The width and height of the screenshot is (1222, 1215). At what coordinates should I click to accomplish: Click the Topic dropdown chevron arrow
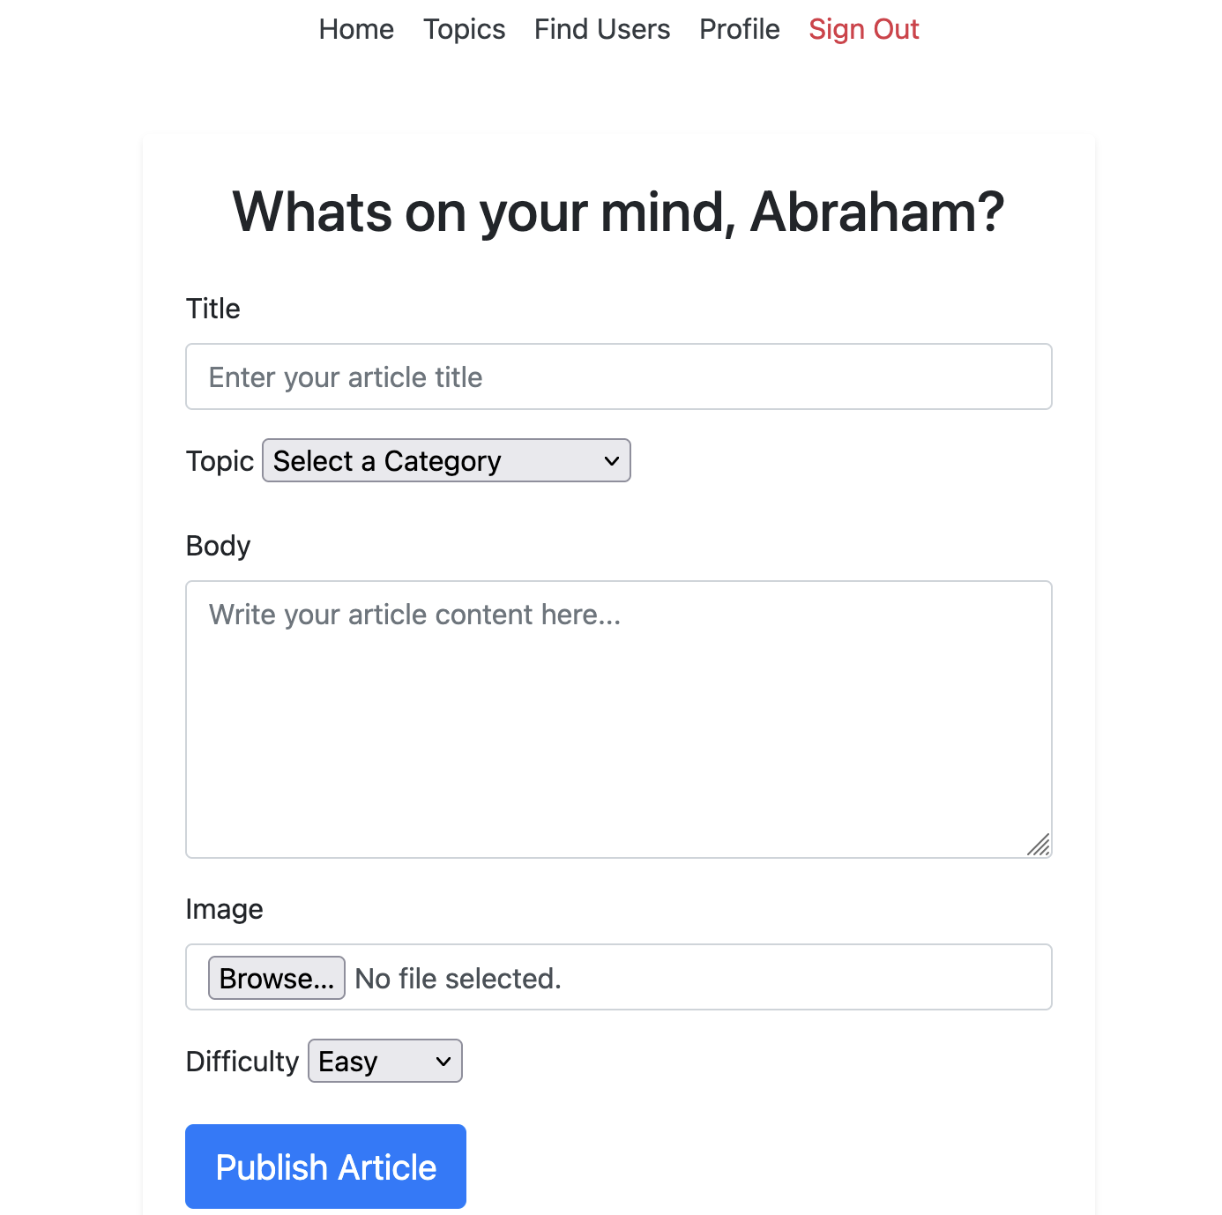tap(612, 460)
